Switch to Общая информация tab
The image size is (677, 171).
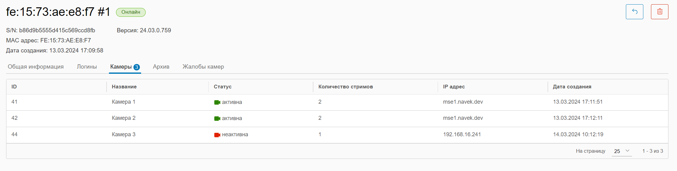tap(36, 67)
